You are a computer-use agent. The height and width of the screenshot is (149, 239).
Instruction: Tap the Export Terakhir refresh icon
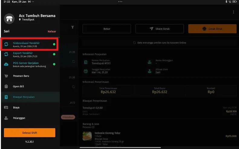[6, 54]
